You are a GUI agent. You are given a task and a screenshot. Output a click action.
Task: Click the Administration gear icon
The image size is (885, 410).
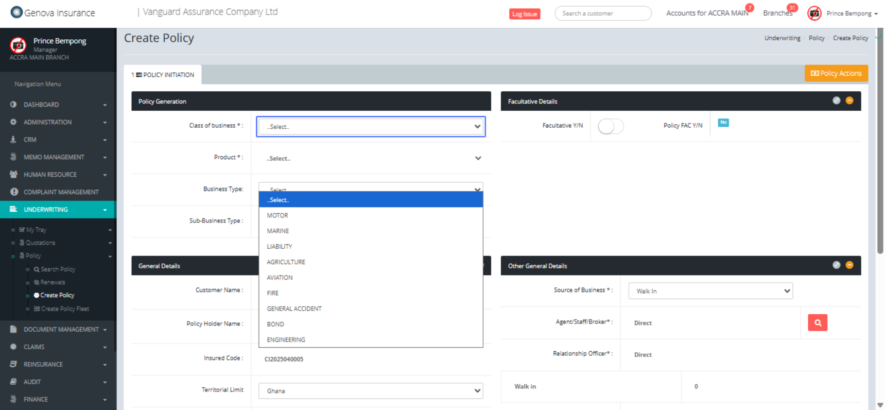14,122
